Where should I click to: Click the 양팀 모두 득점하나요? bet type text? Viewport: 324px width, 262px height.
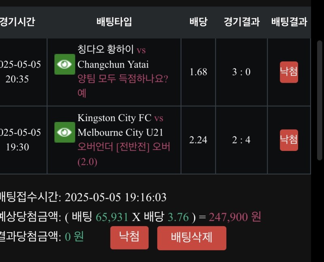[x=122, y=79]
